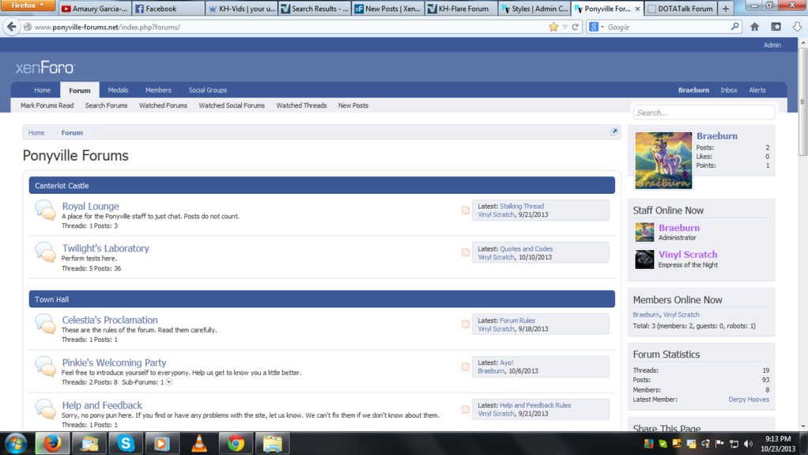
Task: Open quick navigation icon in breadcrumb bar
Action: tap(614, 132)
